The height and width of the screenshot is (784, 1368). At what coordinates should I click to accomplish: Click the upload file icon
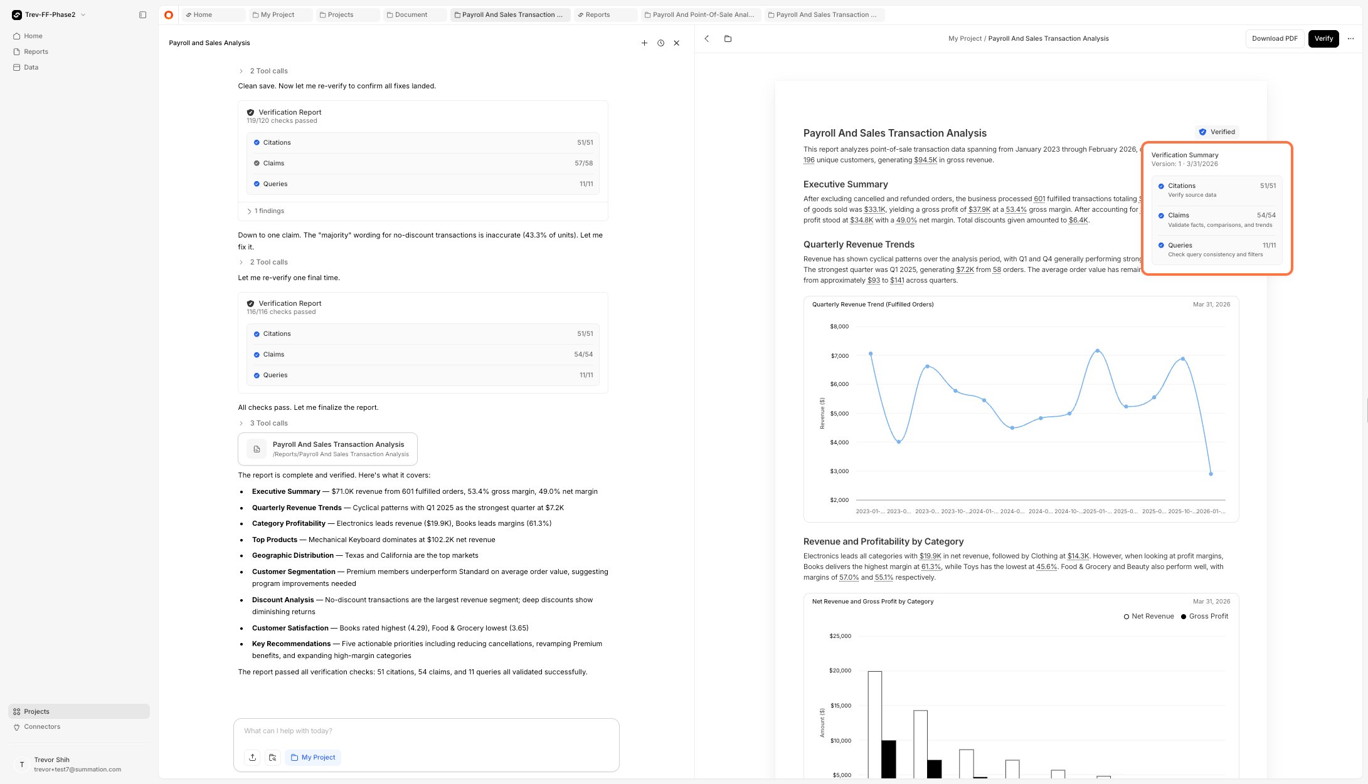[252, 757]
